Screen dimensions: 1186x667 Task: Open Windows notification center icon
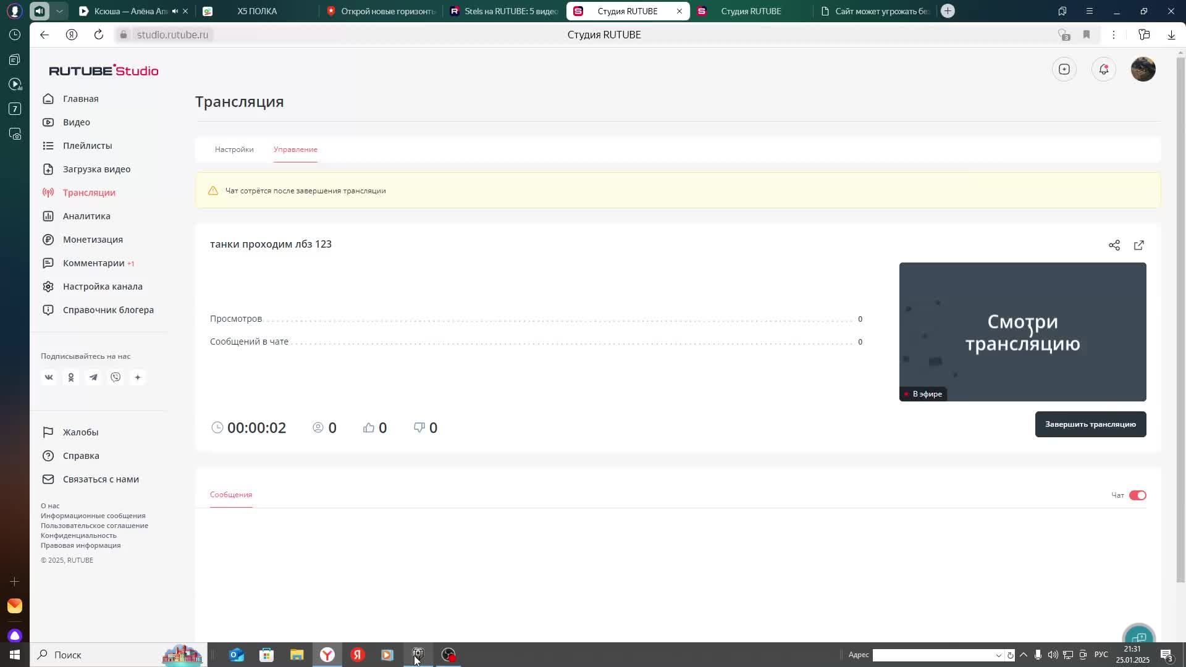click(1166, 655)
